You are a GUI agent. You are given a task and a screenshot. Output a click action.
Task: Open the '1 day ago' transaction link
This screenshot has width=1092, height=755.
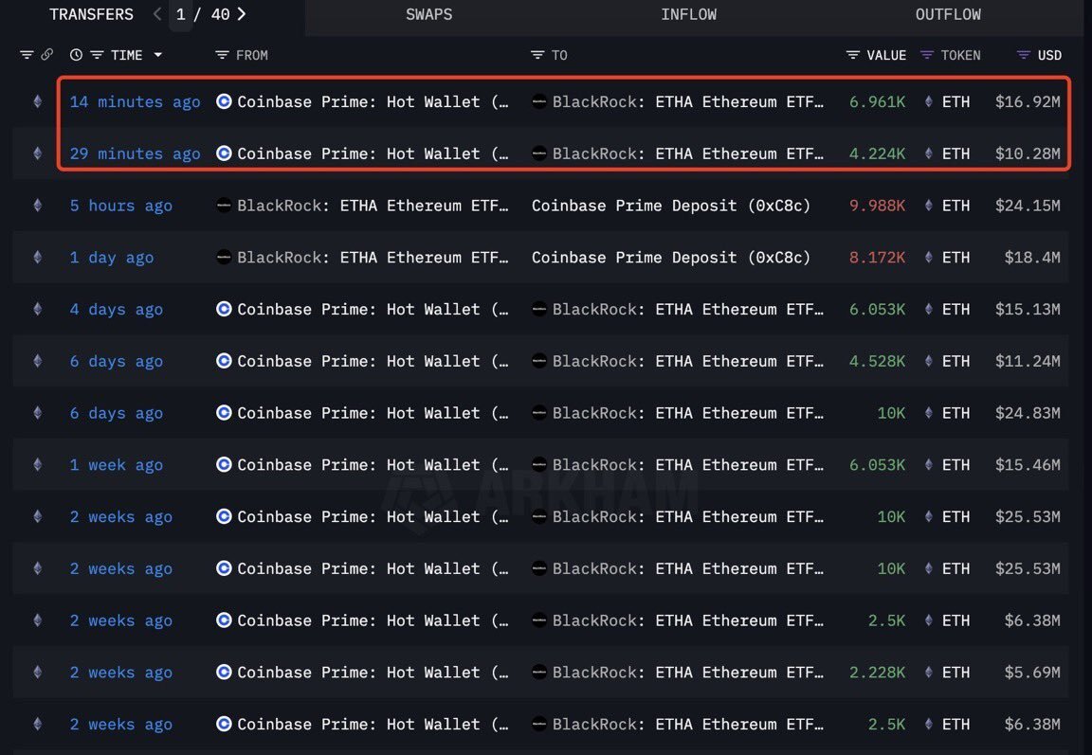112,258
